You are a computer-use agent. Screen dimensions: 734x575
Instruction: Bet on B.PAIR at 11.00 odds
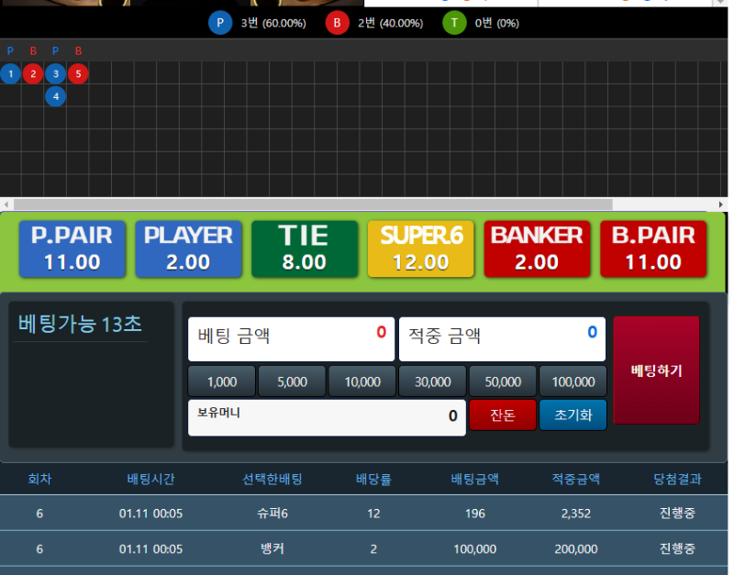653,249
